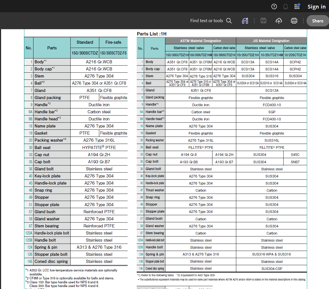This screenshot has width=329, height=289.
Task: Click 'Reinforced PTFE' in Gland bush row
Action: 99,212
